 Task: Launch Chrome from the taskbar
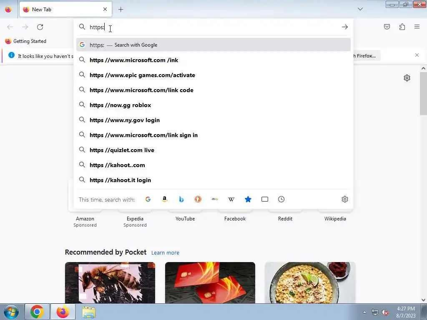(x=37, y=312)
